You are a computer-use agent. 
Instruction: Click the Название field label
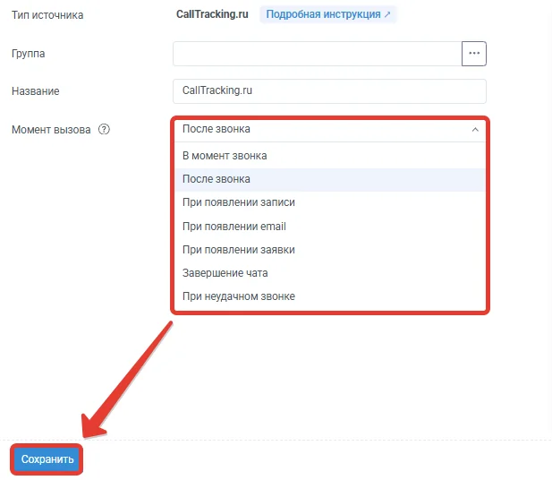pyautogui.click(x=35, y=91)
